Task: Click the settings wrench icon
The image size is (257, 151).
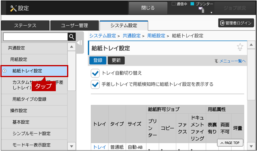Action: (x=13, y=8)
